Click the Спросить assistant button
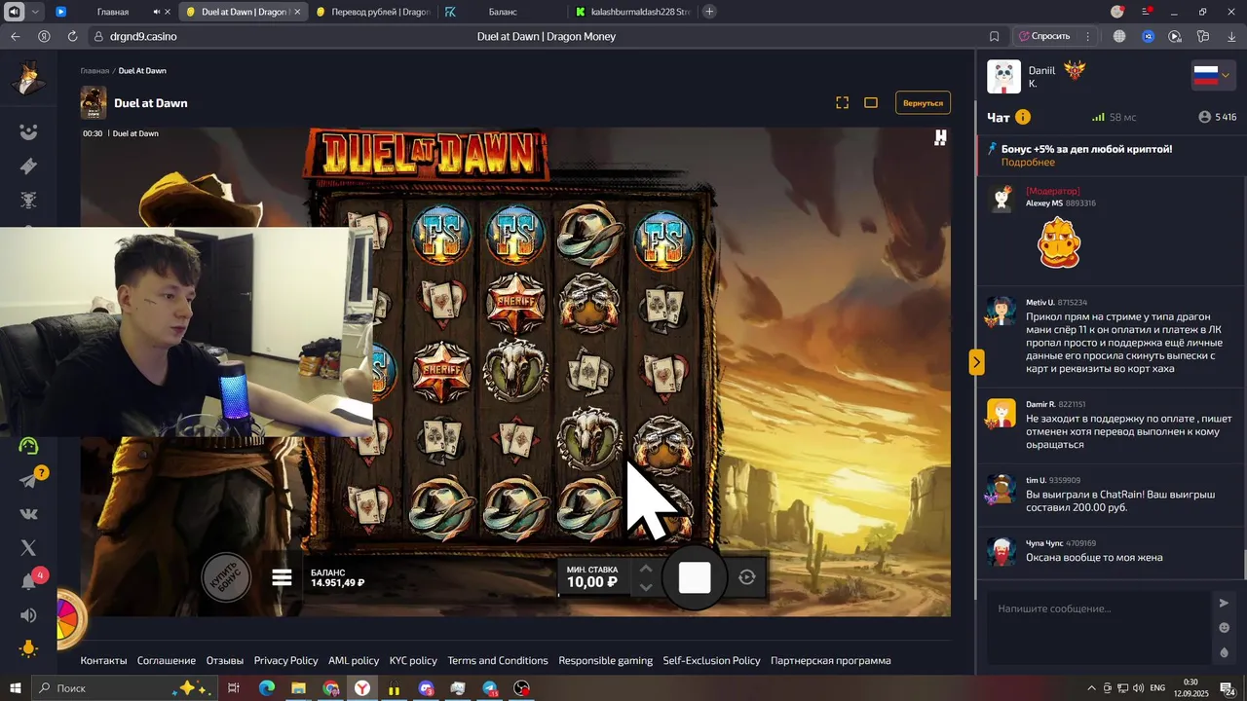 click(1043, 36)
